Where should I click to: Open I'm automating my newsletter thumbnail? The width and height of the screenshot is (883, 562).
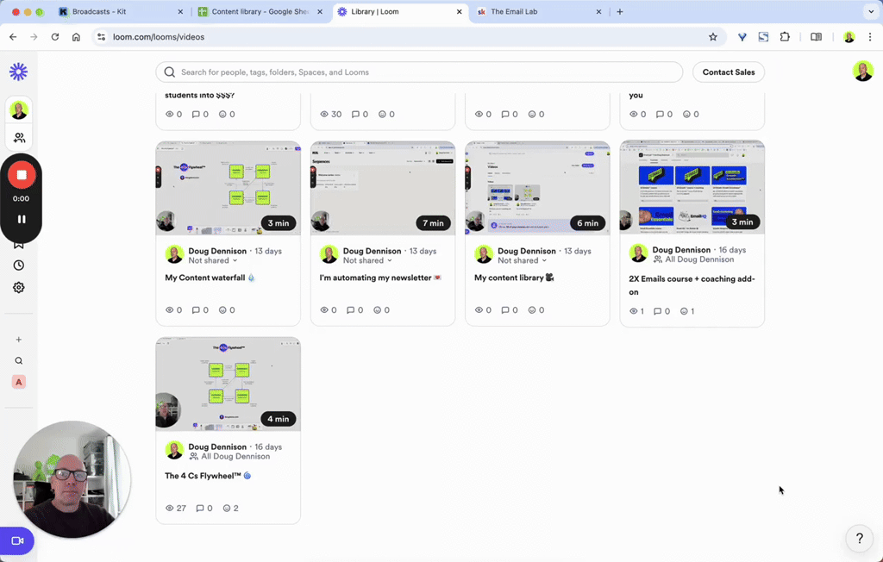[382, 188]
